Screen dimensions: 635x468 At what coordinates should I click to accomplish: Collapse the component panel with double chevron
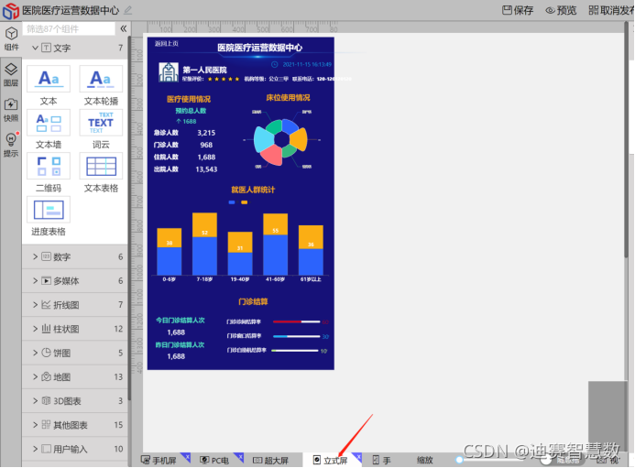pos(124,28)
